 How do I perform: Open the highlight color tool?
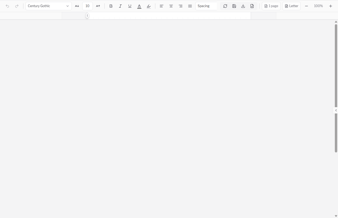(149, 6)
